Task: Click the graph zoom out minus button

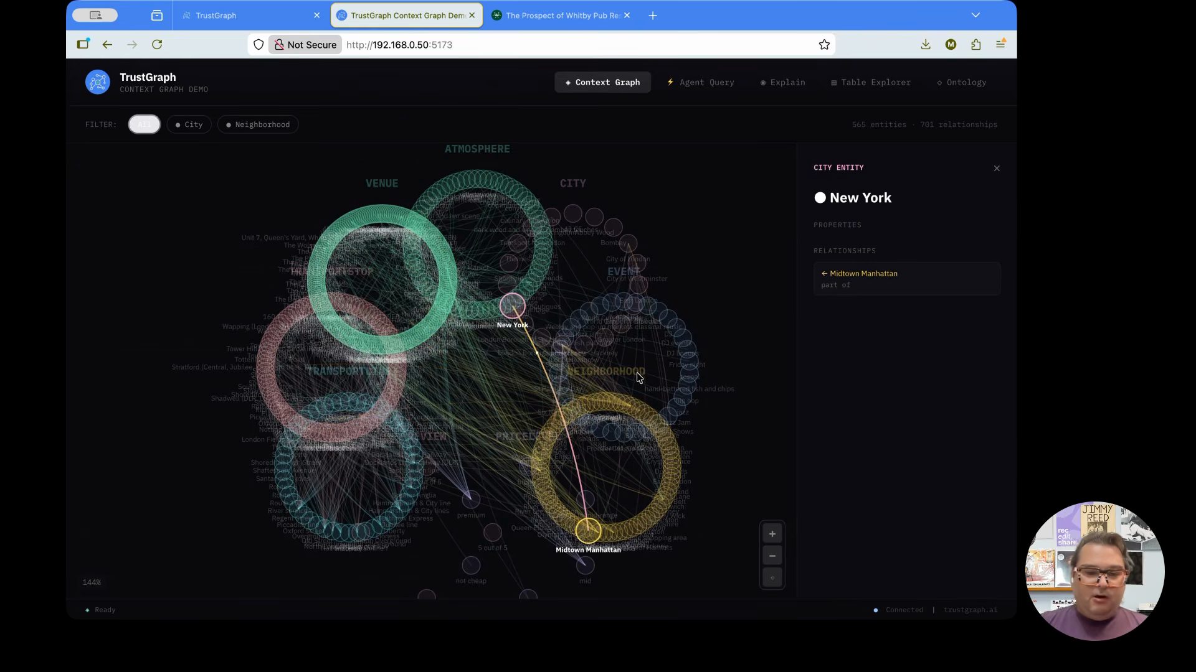Action: click(772, 556)
